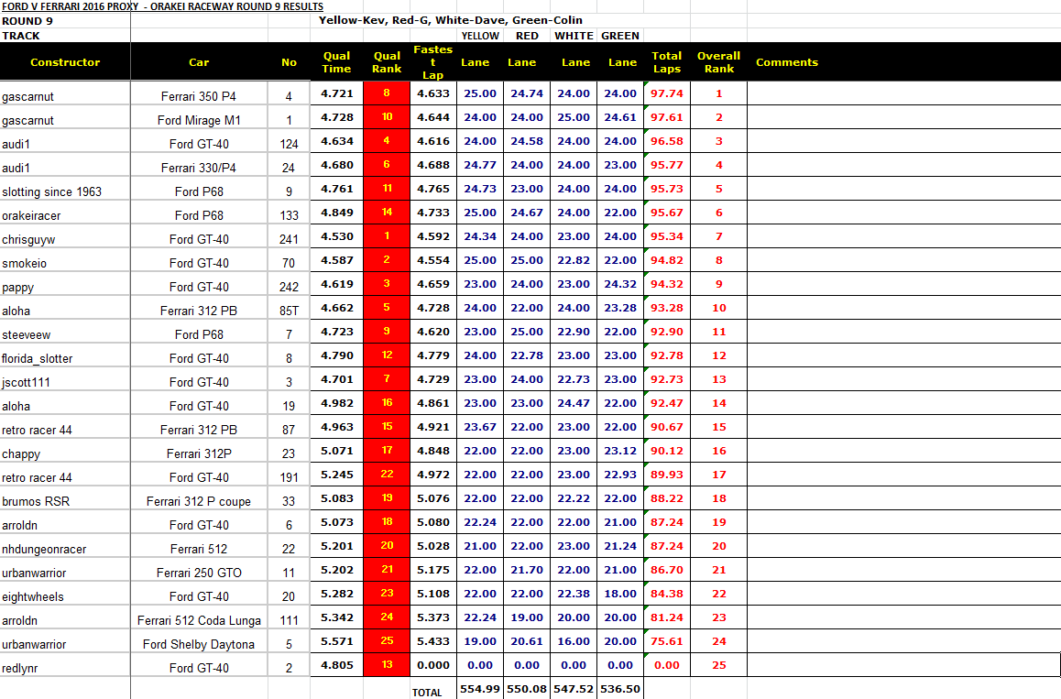Click qual time 4.530
This screenshot has height=699, width=1061.
click(337, 236)
